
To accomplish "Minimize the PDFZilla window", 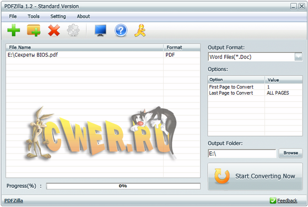I will point(294,7).
